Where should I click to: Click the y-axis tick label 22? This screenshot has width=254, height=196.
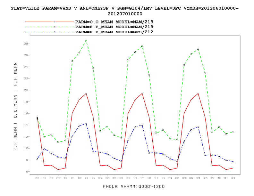(x=26, y=78)
